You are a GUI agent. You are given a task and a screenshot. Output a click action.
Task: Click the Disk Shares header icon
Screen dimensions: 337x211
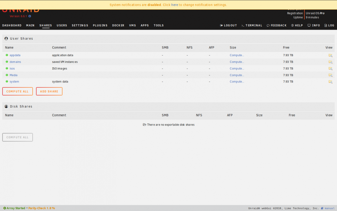click(6, 106)
